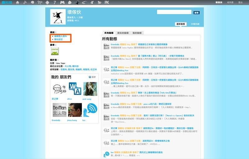Click Grandaddy name under friends list
The image size is (249, 159).
tap(56, 120)
